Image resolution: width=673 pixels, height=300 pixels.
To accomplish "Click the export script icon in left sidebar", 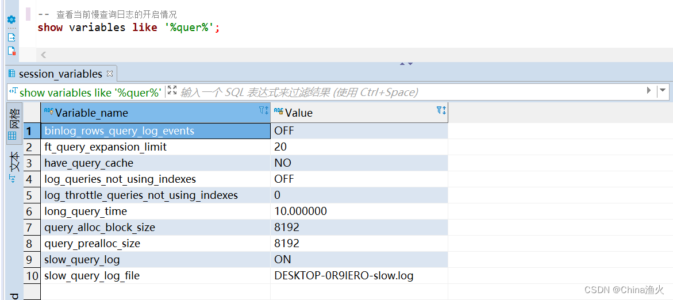I will tap(11, 37).
